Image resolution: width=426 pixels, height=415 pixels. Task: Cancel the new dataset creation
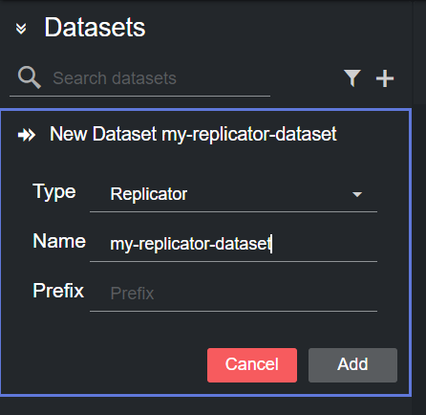pos(252,365)
